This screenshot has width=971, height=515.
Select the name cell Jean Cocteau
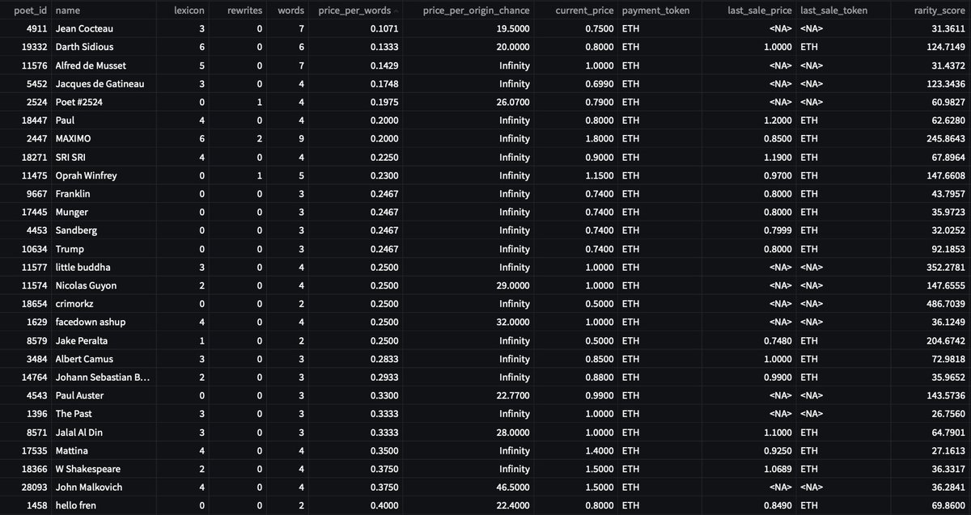tap(84, 28)
